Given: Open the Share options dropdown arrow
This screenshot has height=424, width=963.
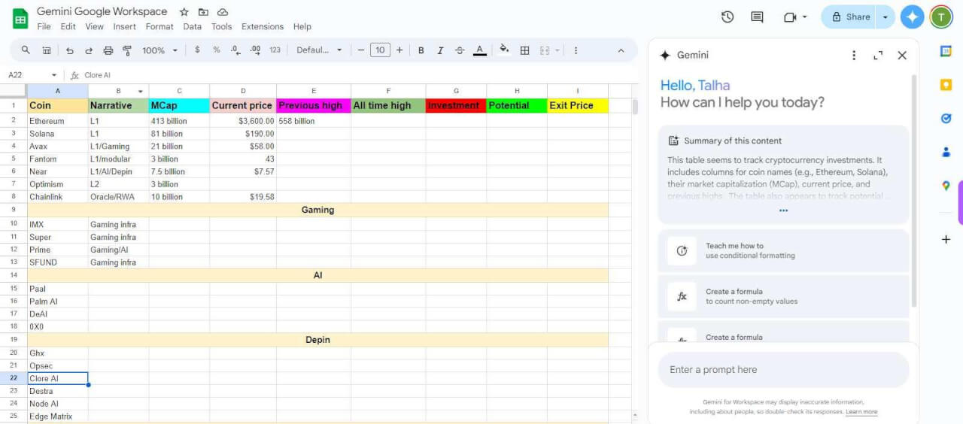Looking at the screenshot, I should (885, 17).
